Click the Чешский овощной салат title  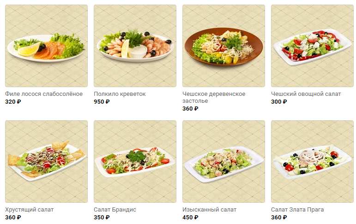point(306,94)
